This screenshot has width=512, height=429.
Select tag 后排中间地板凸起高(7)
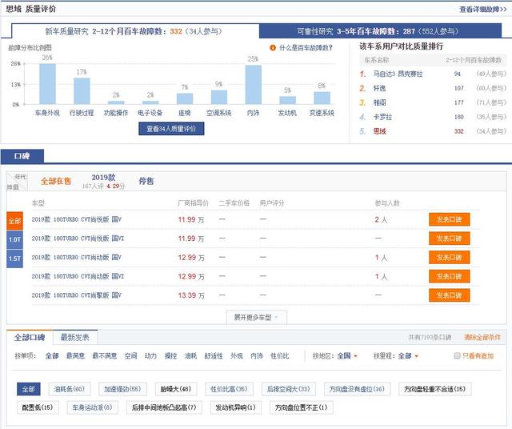[164, 407]
